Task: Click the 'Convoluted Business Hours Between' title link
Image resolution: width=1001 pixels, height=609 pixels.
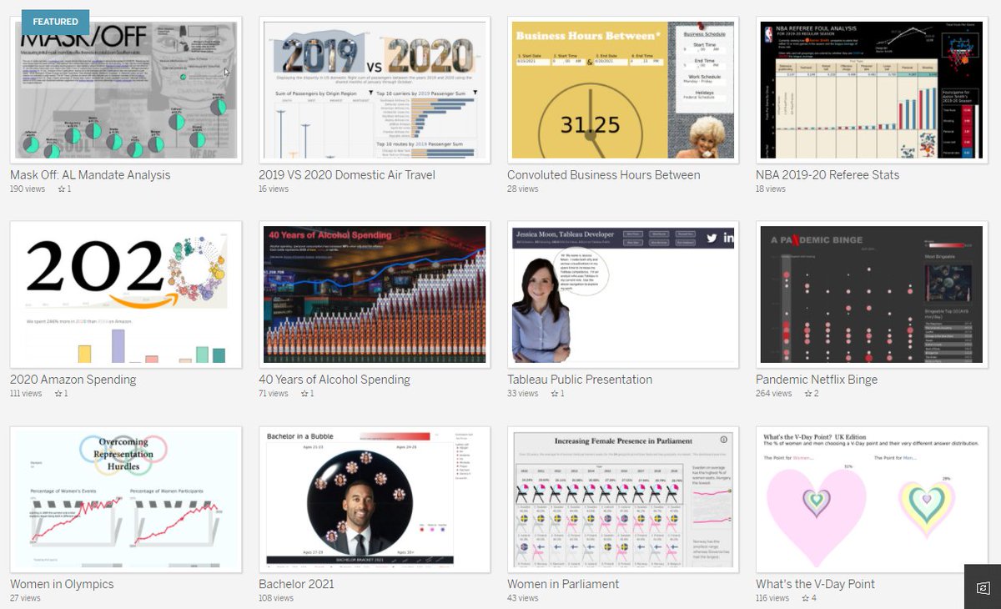Action: coord(604,175)
